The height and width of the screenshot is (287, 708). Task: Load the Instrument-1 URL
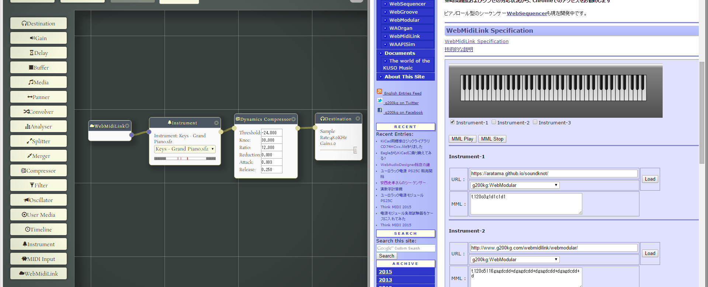650,179
